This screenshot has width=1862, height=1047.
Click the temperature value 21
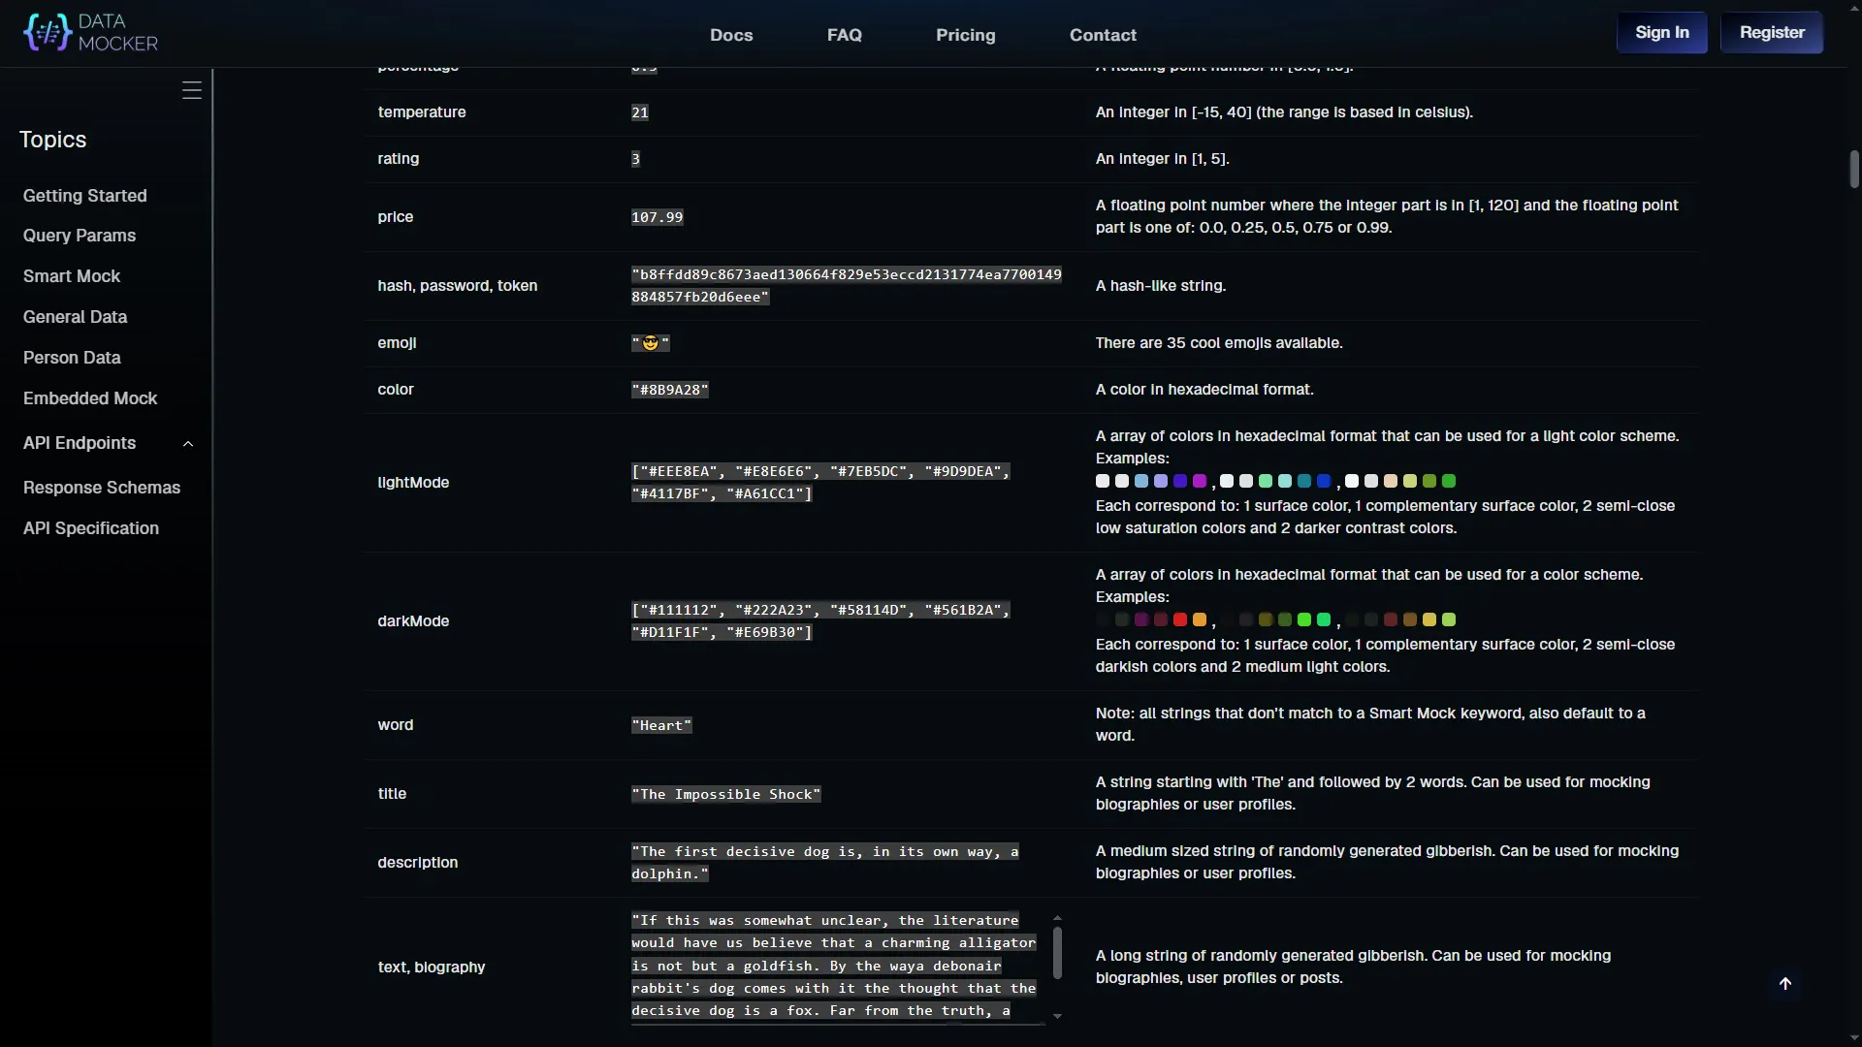coord(640,112)
